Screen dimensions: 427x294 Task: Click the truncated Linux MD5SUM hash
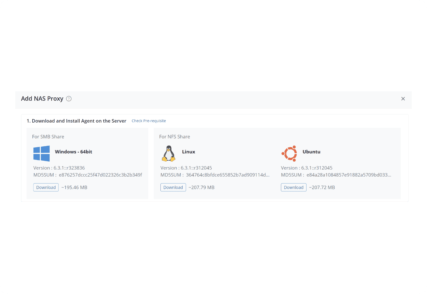click(228, 175)
